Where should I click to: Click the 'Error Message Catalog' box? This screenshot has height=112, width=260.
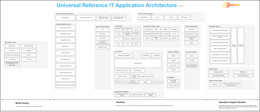tap(150, 95)
